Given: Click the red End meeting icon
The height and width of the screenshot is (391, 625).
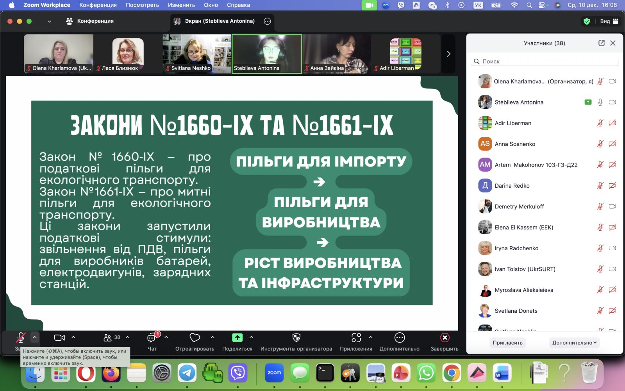Looking at the screenshot, I should [445, 338].
